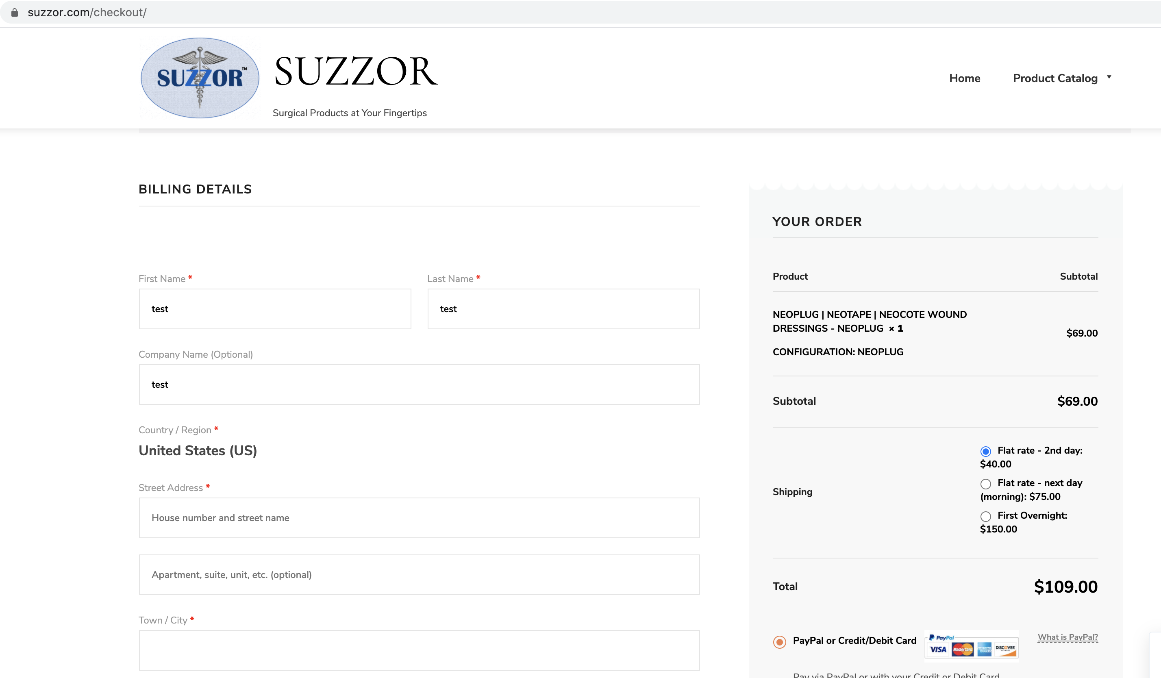Open the Product Catalog menu
The height and width of the screenshot is (678, 1161).
1055,78
